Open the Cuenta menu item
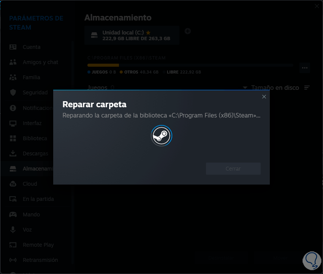This screenshot has width=323, height=274. coord(32,47)
